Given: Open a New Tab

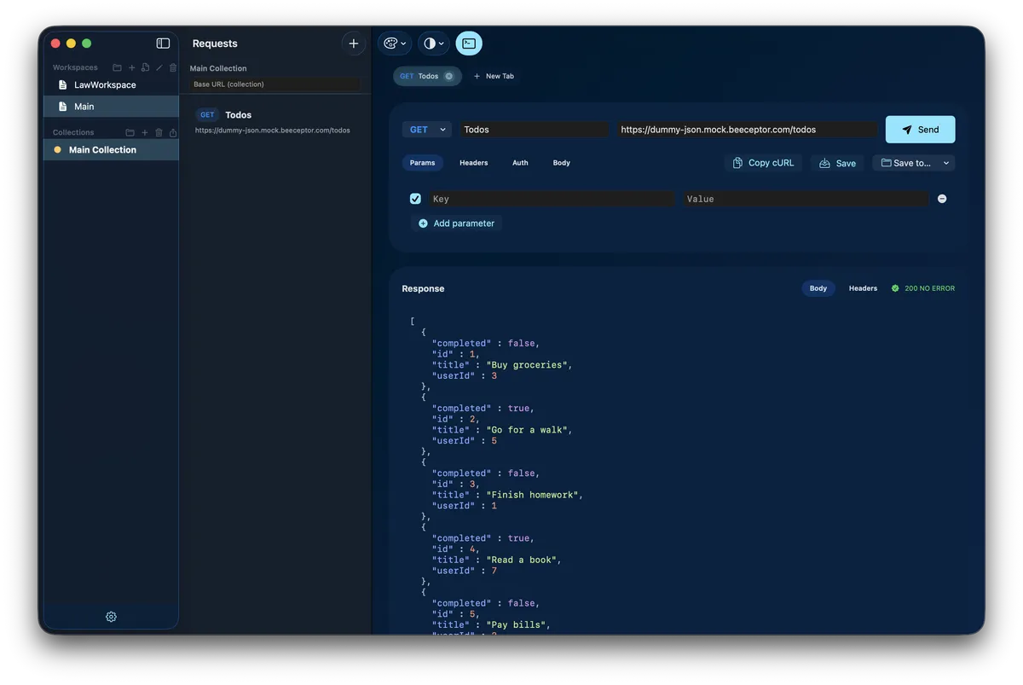Looking at the screenshot, I should (494, 76).
